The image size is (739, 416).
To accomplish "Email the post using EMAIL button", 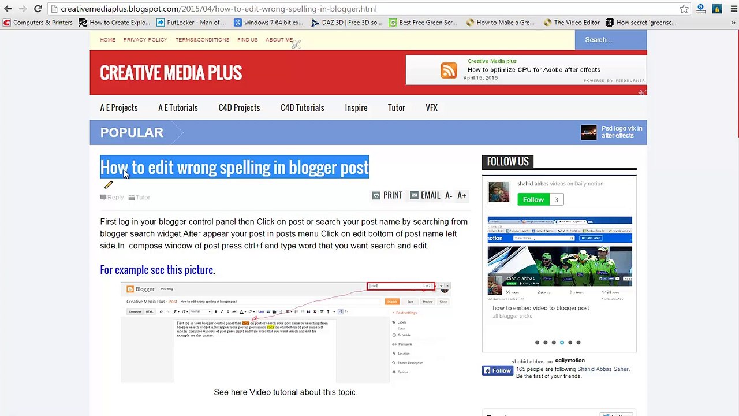I will pos(425,195).
